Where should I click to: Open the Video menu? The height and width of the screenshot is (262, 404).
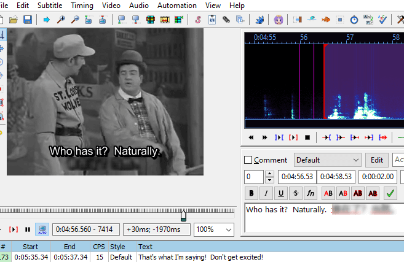111,6
